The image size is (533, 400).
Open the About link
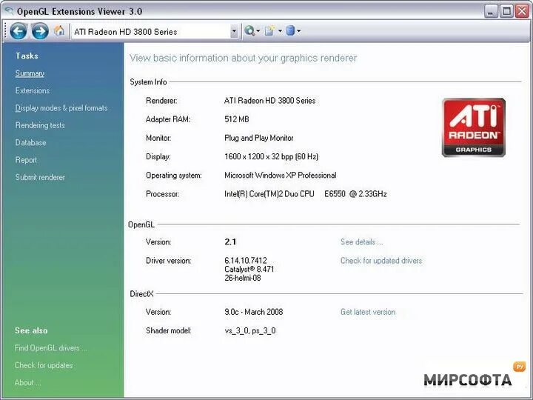[27, 383]
